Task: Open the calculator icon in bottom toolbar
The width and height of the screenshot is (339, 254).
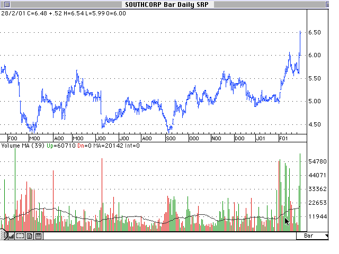Action: [38, 236]
